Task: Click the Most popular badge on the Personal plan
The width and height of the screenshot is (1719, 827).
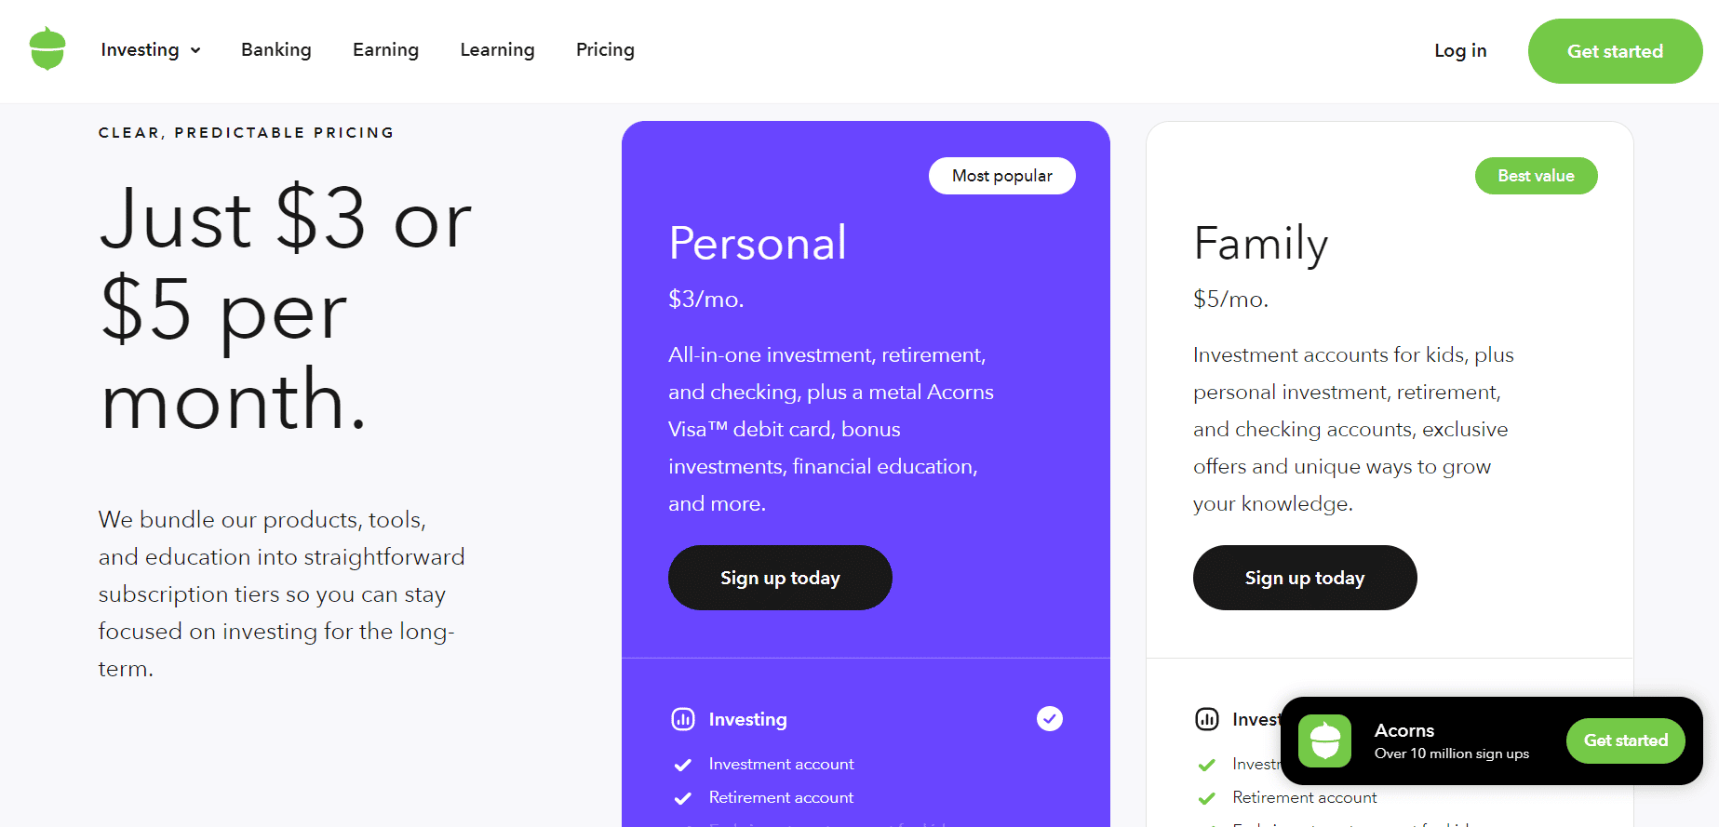Action: pos(1002,176)
